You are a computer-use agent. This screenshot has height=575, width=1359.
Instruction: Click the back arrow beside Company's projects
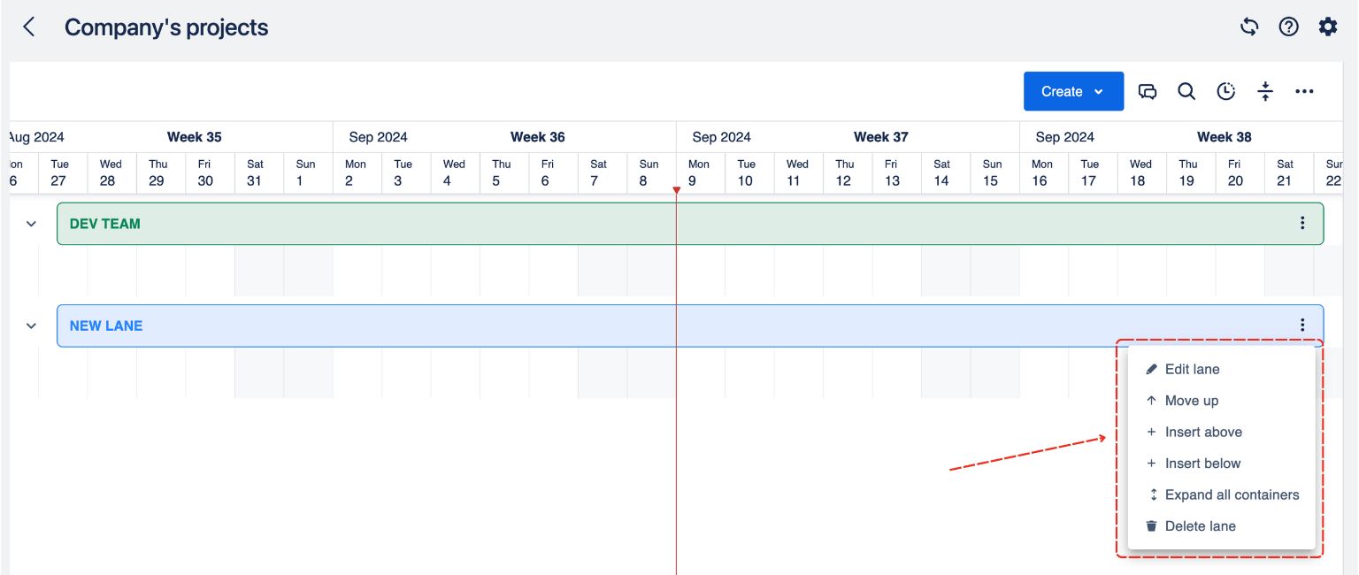pyautogui.click(x=29, y=27)
